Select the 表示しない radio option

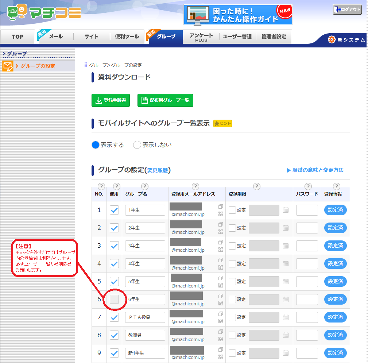click(x=137, y=145)
